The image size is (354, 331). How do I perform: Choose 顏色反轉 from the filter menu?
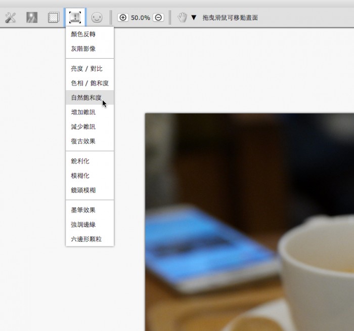[x=90, y=34]
